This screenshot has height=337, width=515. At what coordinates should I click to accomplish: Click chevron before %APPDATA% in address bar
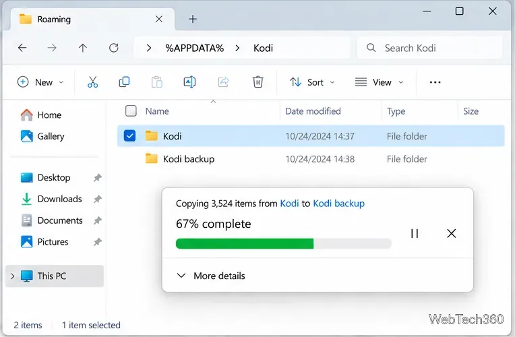click(149, 49)
